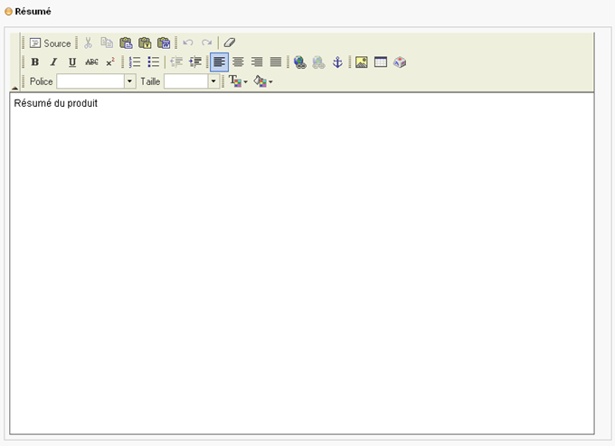This screenshot has height=446, width=615.
Task: Open the Police font dropdown
Action: tap(129, 81)
